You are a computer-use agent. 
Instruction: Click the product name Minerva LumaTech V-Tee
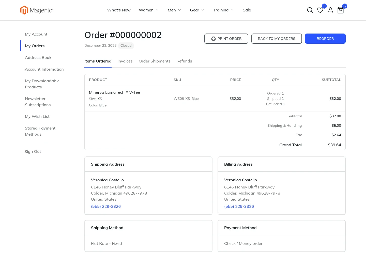click(x=114, y=92)
